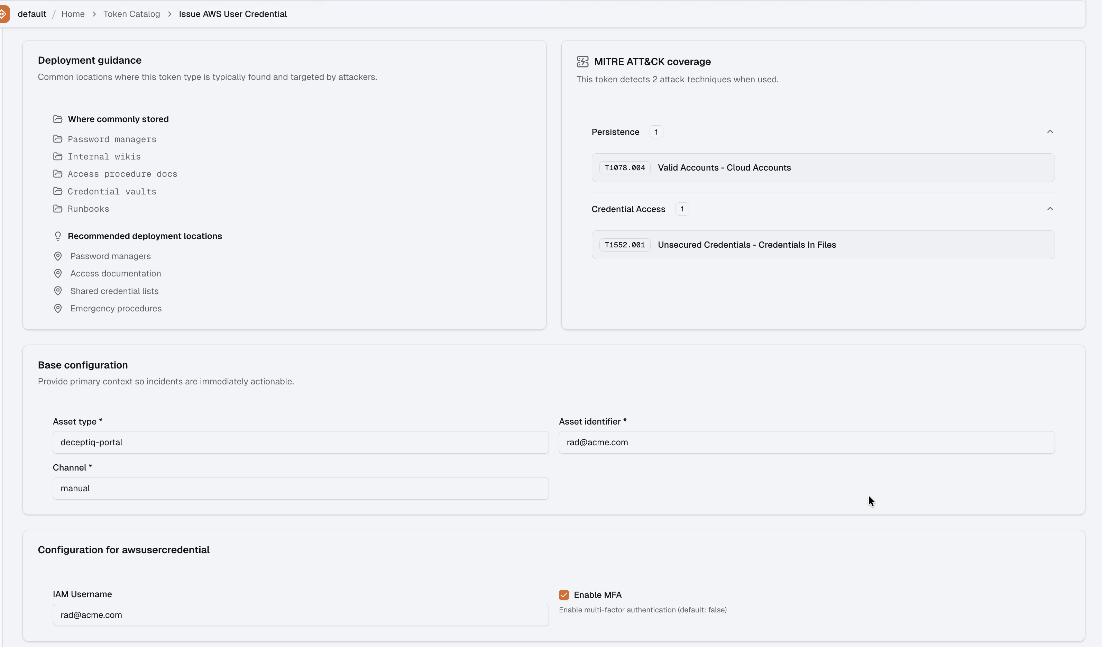Click the orange app logo icon
The height and width of the screenshot is (647, 1102).
pos(3,14)
